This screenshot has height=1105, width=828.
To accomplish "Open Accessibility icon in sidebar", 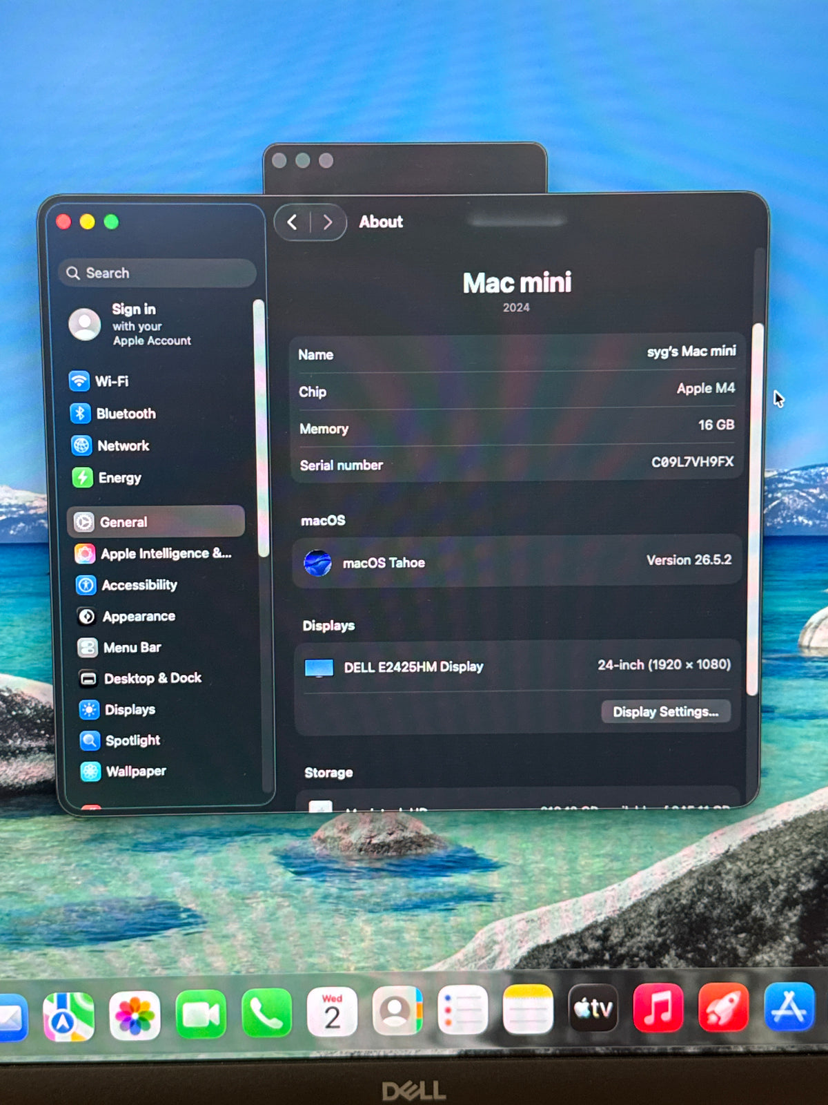I will click(86, 585).
